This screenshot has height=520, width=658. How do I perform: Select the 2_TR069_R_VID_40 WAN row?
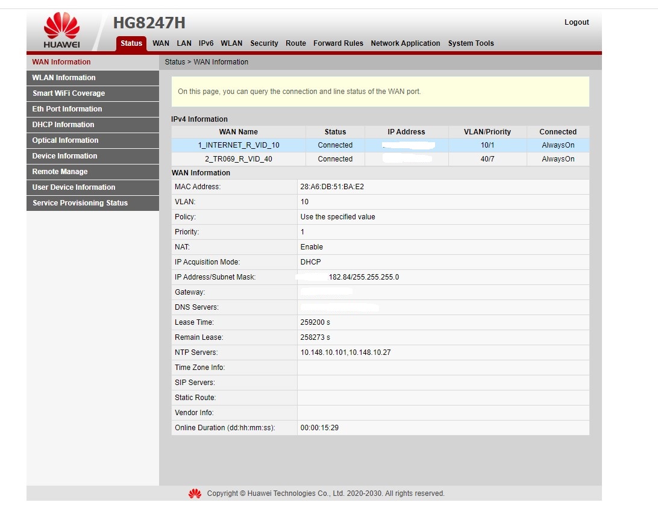point(380,159)
